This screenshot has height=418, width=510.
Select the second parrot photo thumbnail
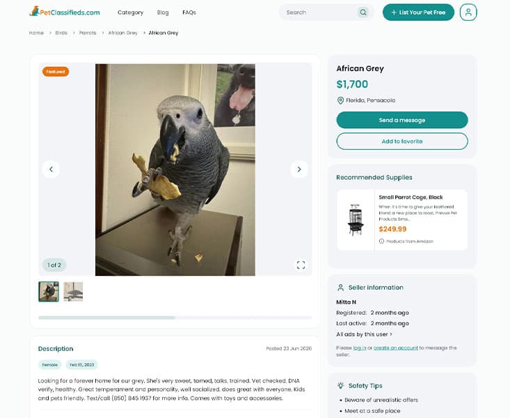click(x=73, y=292)
